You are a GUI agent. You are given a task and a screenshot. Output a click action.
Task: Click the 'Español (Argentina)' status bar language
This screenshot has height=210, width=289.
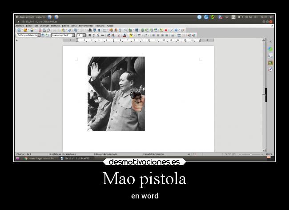click(x=153, y=154)
